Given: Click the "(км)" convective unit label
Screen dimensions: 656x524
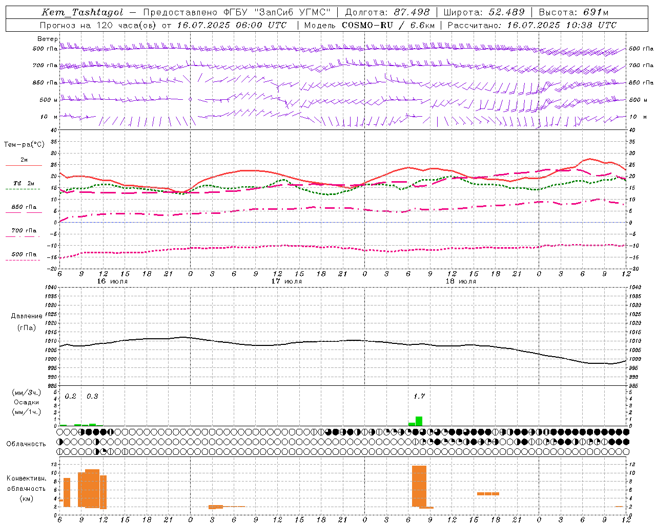Looking at the screenshot, I should tap(26, 498).
